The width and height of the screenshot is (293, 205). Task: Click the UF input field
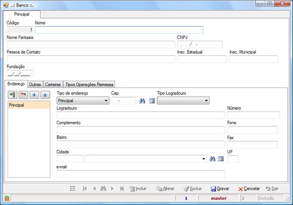pos(233,159)
